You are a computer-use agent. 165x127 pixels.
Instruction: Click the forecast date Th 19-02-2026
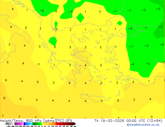click(109, 121)
